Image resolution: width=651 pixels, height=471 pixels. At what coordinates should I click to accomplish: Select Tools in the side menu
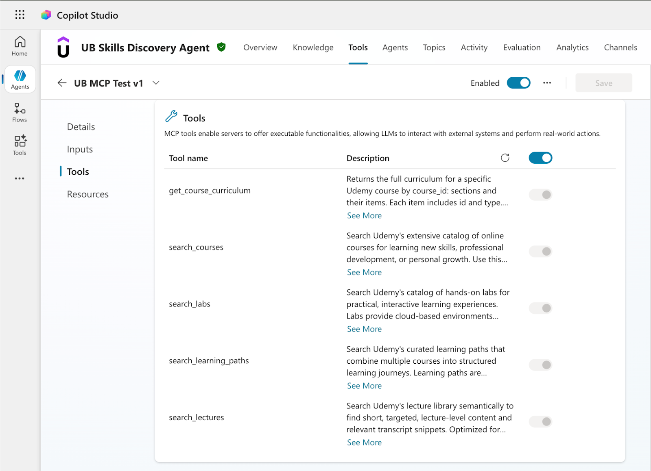click(78, 171)
